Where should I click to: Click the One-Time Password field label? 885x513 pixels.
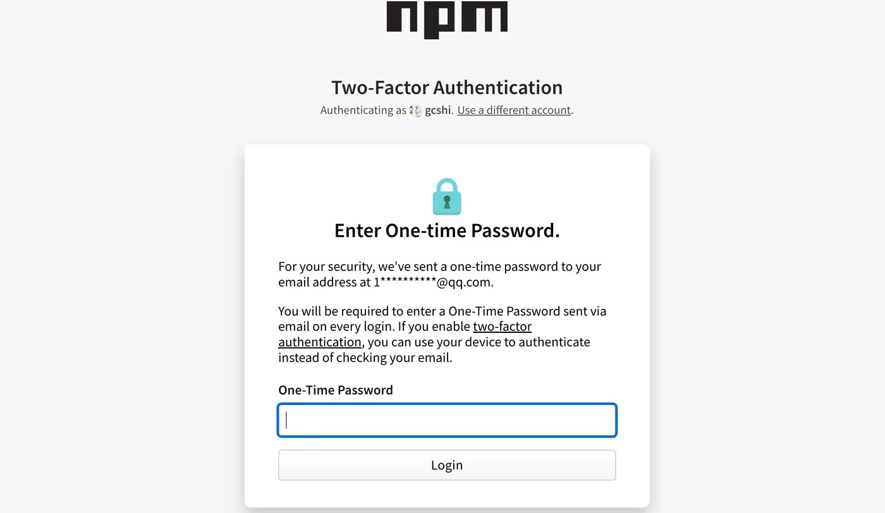[x=336, y=390]
